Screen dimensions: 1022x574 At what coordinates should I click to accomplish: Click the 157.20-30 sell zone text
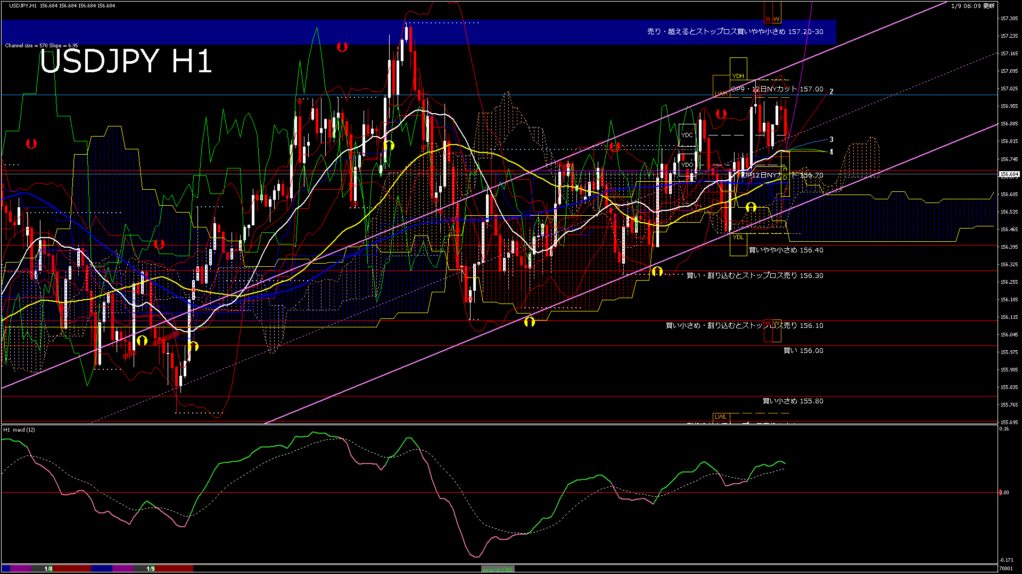pyautogui.click(x=735, y=32)
